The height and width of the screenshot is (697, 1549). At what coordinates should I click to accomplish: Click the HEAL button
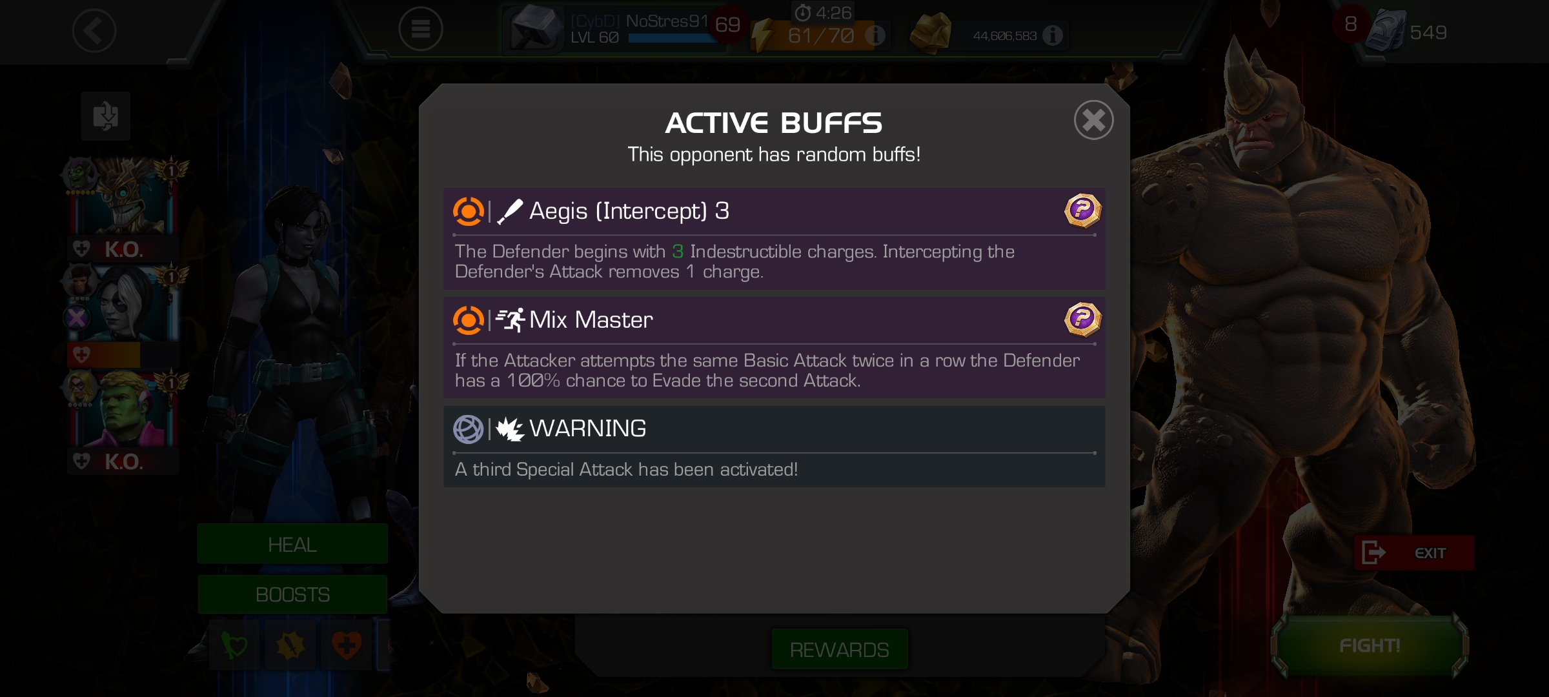pos(292,544)
